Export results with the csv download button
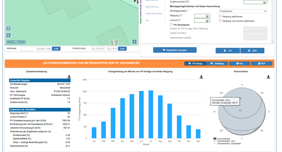 [228, 50]
